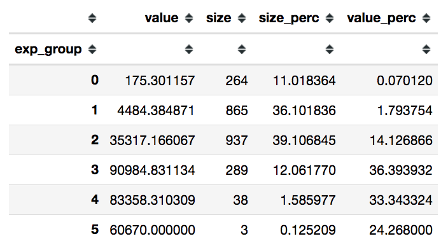
Task: Click the size_perc column header
Action: [289, 19]
